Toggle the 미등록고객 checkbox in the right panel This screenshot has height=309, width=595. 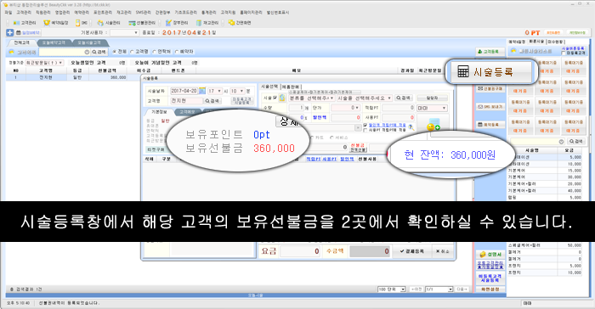point(563,53)
